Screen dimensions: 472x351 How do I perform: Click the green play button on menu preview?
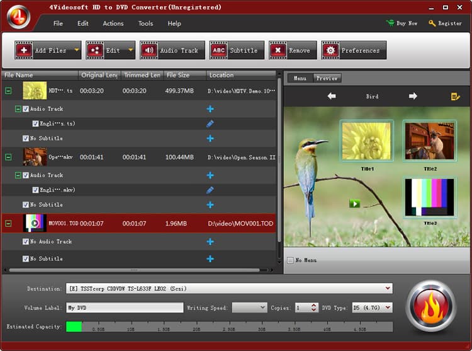pyautogui.click(x=354, y=204)
